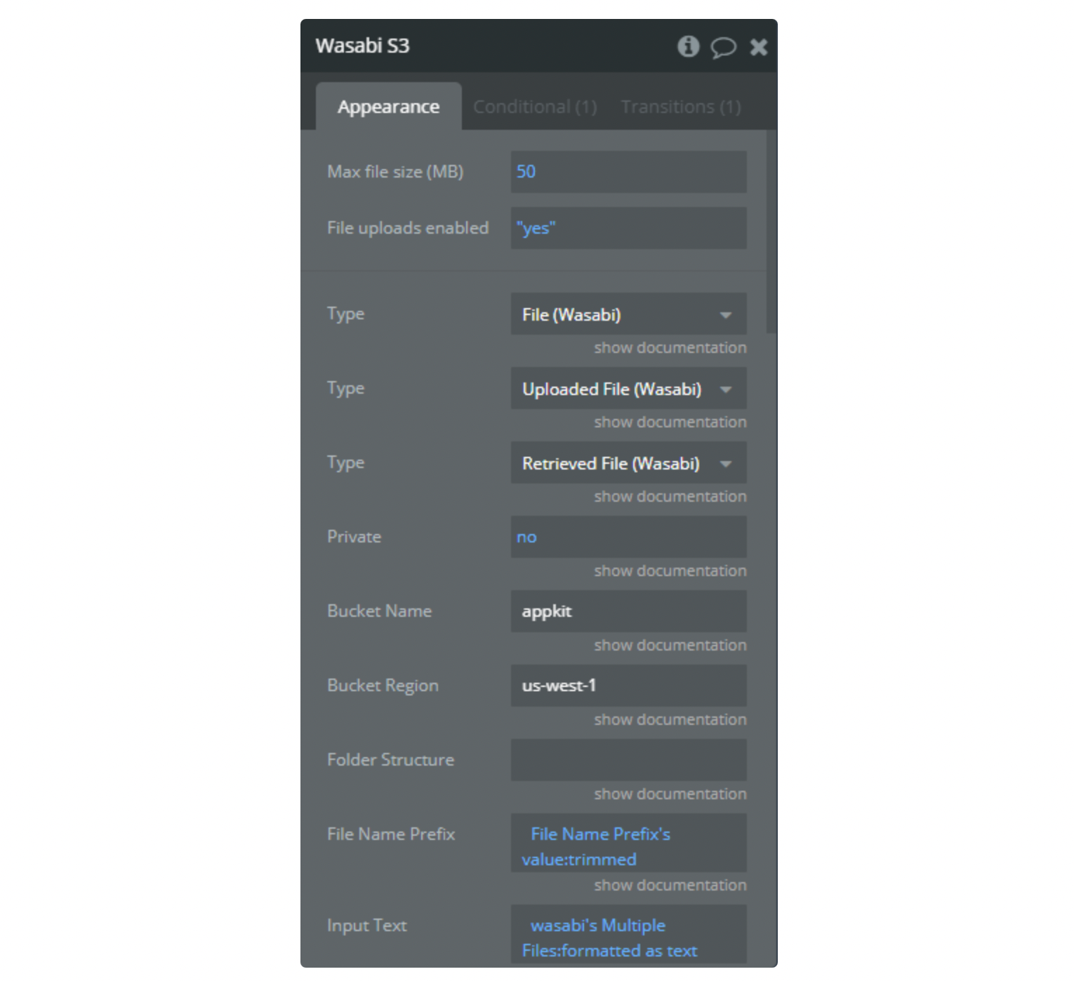Open the Conditional (1) tab
This screenshot has height=981, width=1074.
pos(535,107)
